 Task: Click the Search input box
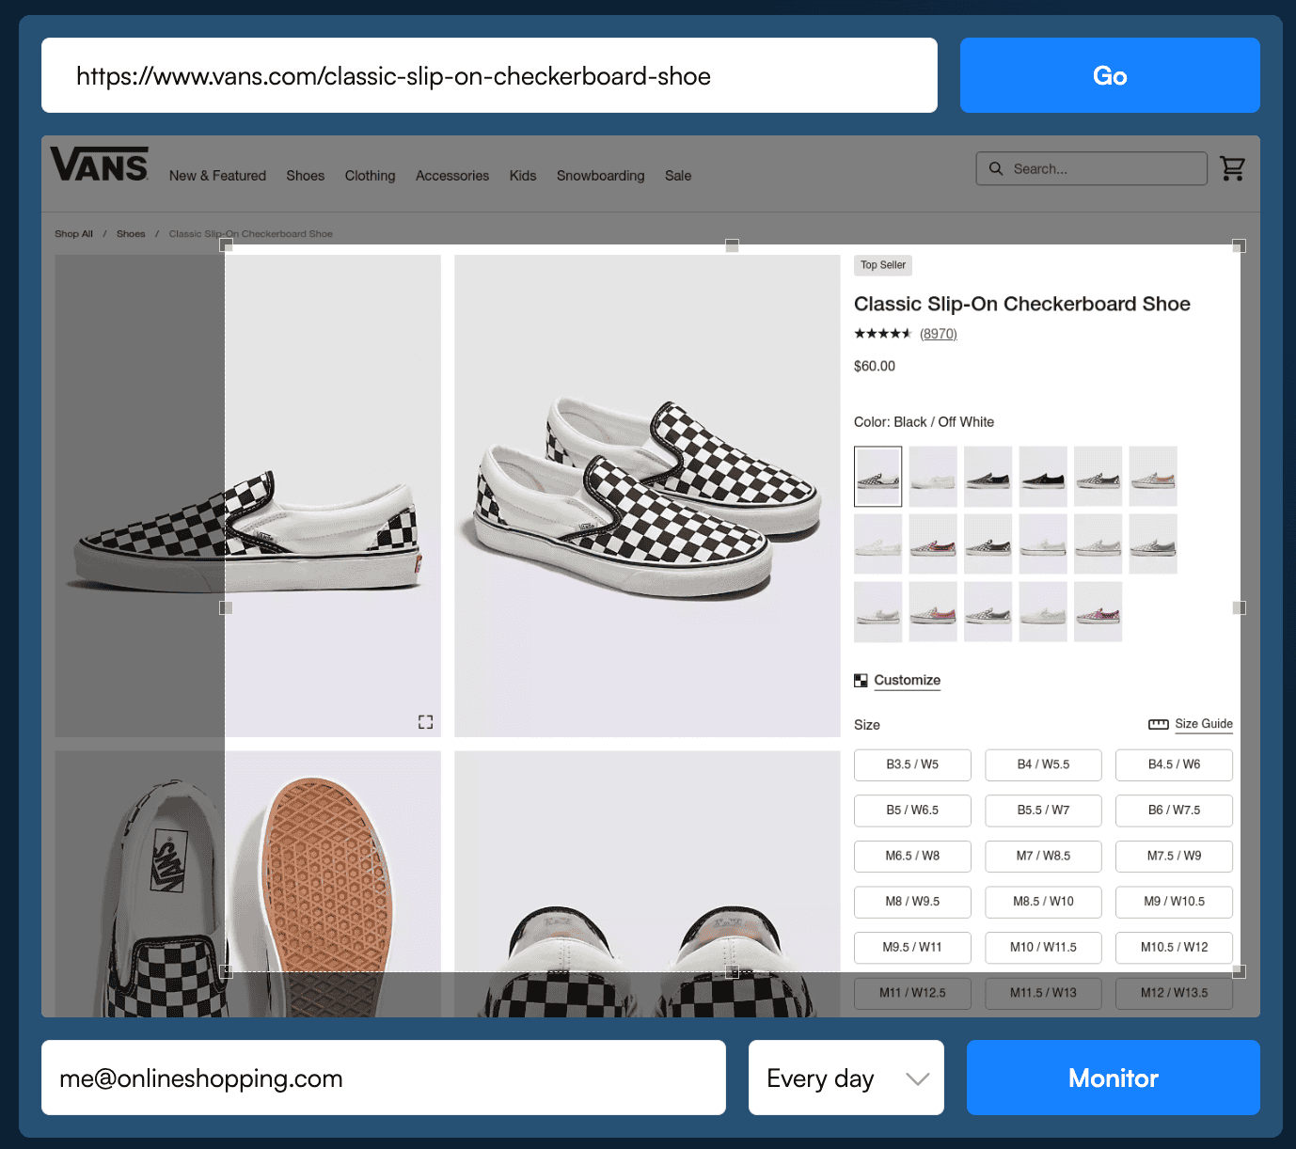click(x=1092, y=168)
